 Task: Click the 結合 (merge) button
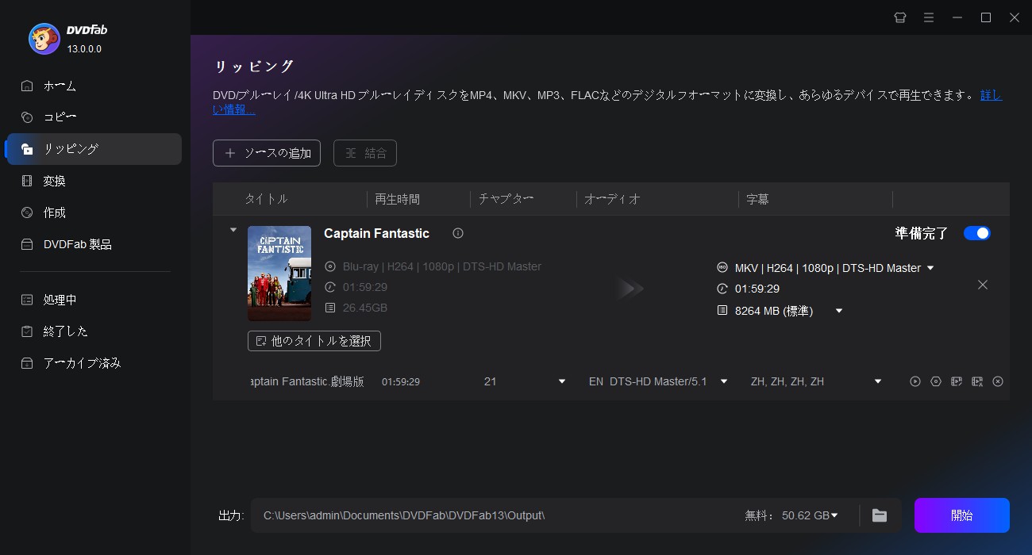pyautogui.click(x=365, y=153)
